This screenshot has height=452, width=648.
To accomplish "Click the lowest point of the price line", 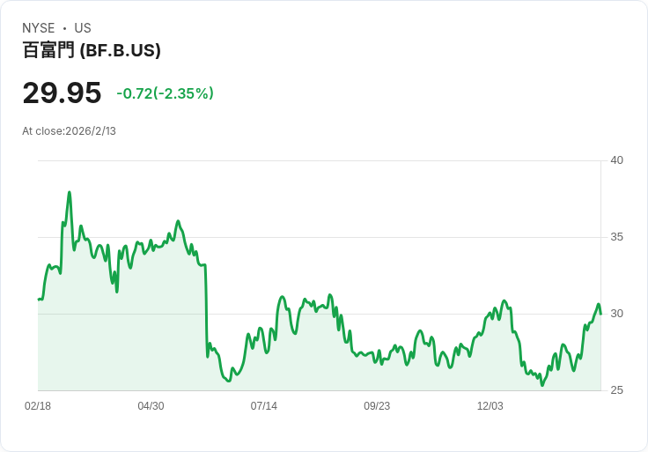I will click(x=542, y=385).
